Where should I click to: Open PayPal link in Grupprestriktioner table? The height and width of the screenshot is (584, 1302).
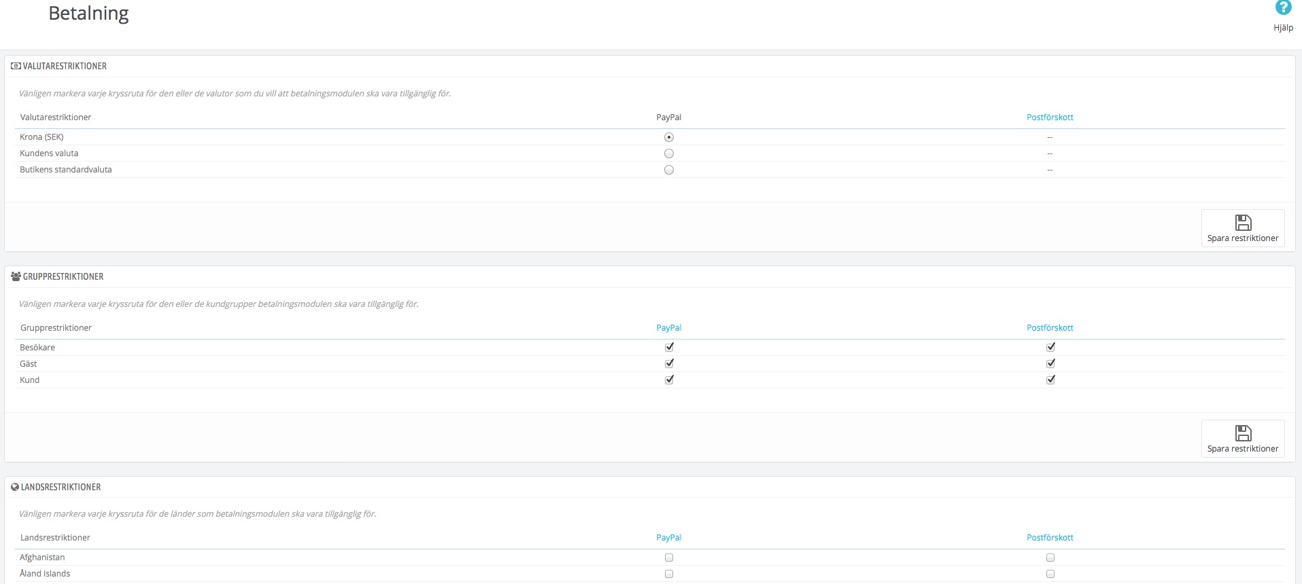tap(668, 328)
